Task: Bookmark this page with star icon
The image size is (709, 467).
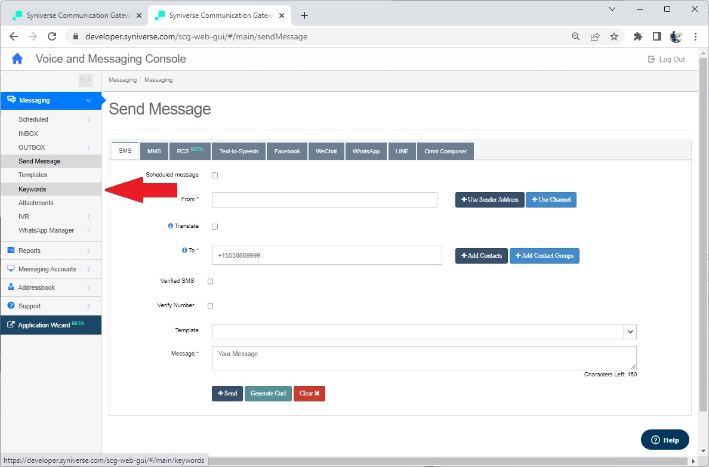Action: [x=614, y=36]
